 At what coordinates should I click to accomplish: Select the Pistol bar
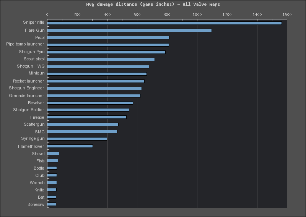[x=108, y=37]
